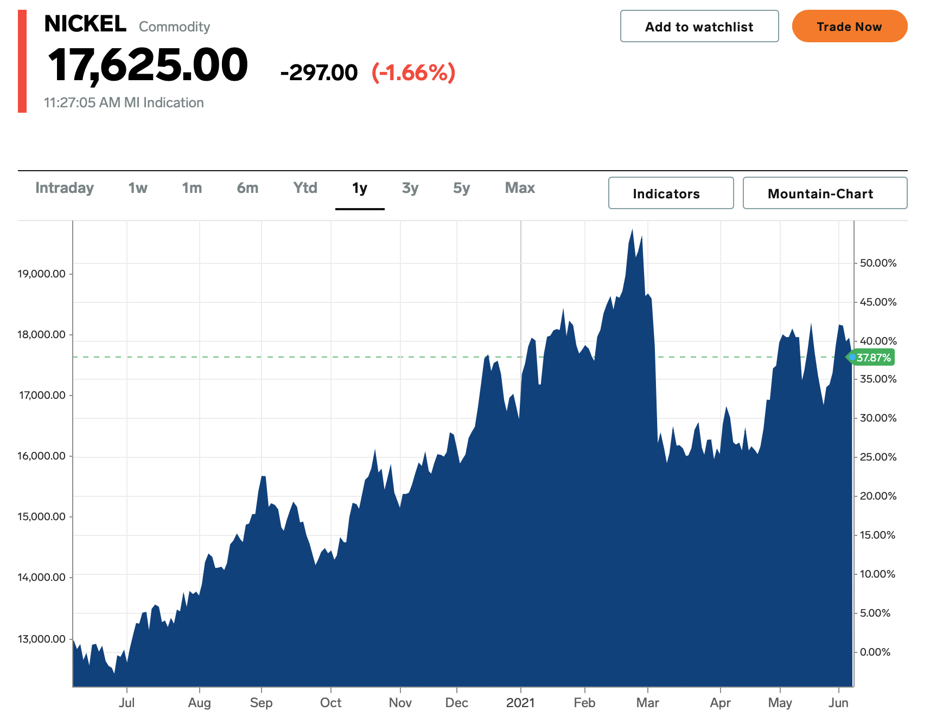Click the 19,000.00 y-axis label

[x=41, y=274]
